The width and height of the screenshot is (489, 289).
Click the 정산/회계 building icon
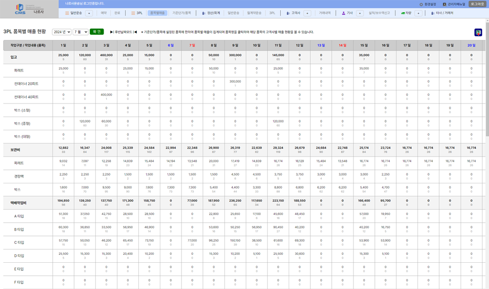click(203, 13)
